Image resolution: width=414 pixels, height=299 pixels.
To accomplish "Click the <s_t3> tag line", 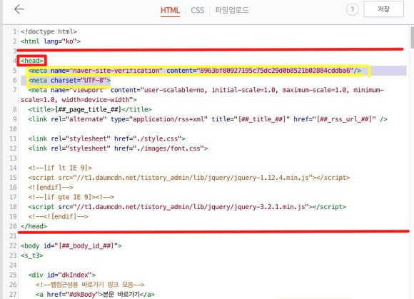I will click(32, 255).
